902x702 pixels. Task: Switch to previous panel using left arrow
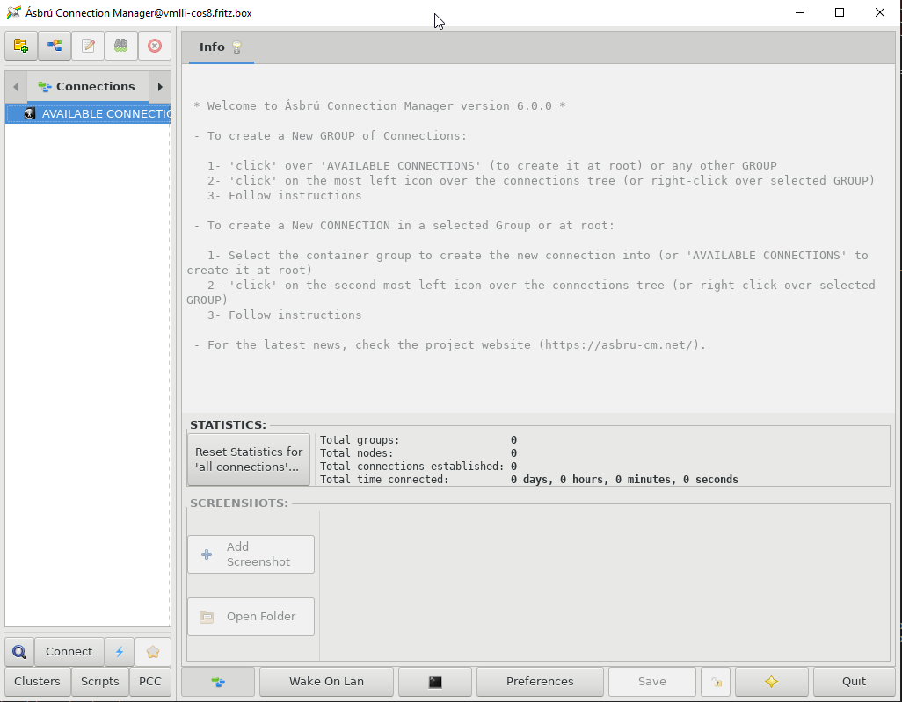click(16, 87)
